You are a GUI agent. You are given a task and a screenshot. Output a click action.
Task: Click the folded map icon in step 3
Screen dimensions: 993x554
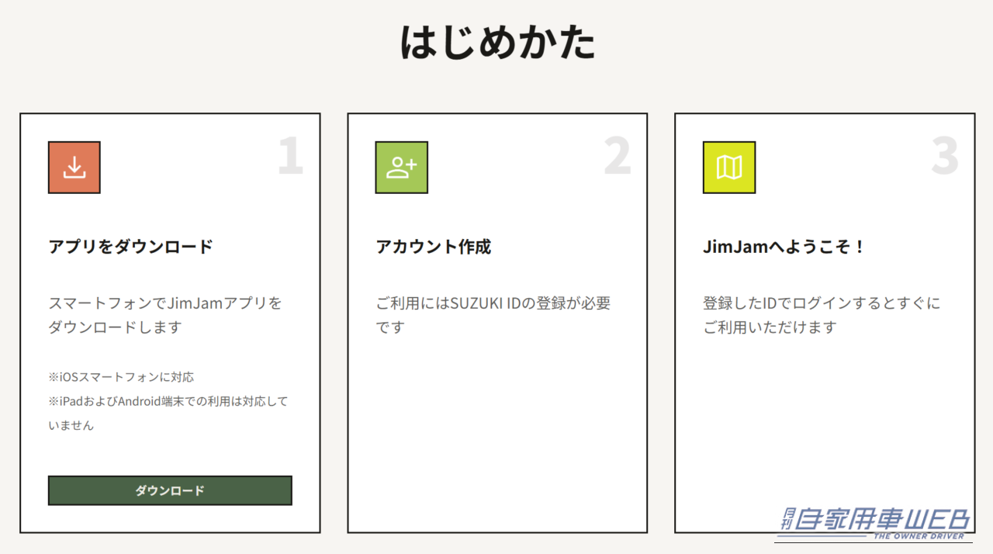[x=728, y=167]
